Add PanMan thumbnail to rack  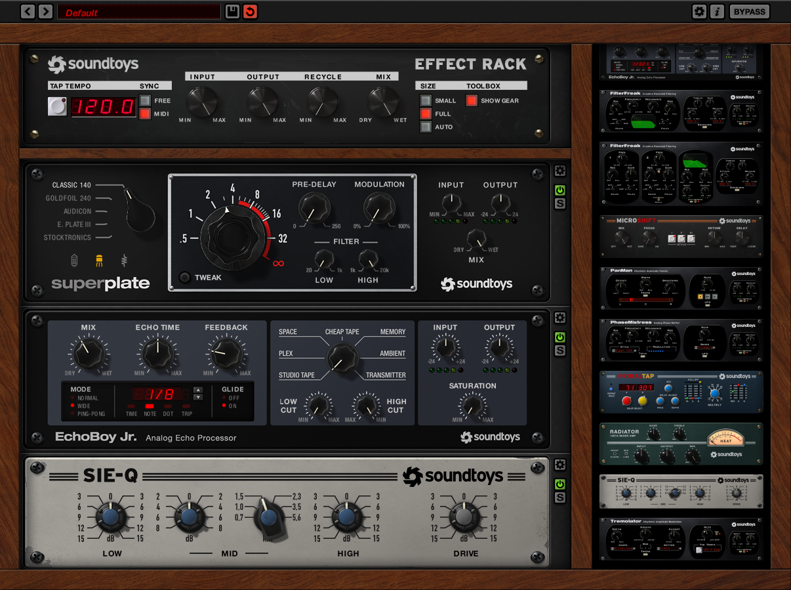(x=681, y=288)
